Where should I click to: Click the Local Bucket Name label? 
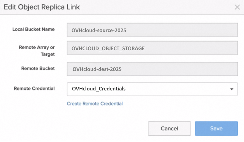coord(33,29)
